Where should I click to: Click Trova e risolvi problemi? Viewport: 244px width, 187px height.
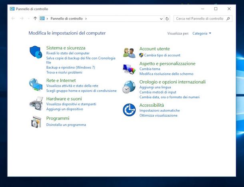point(64,72)
